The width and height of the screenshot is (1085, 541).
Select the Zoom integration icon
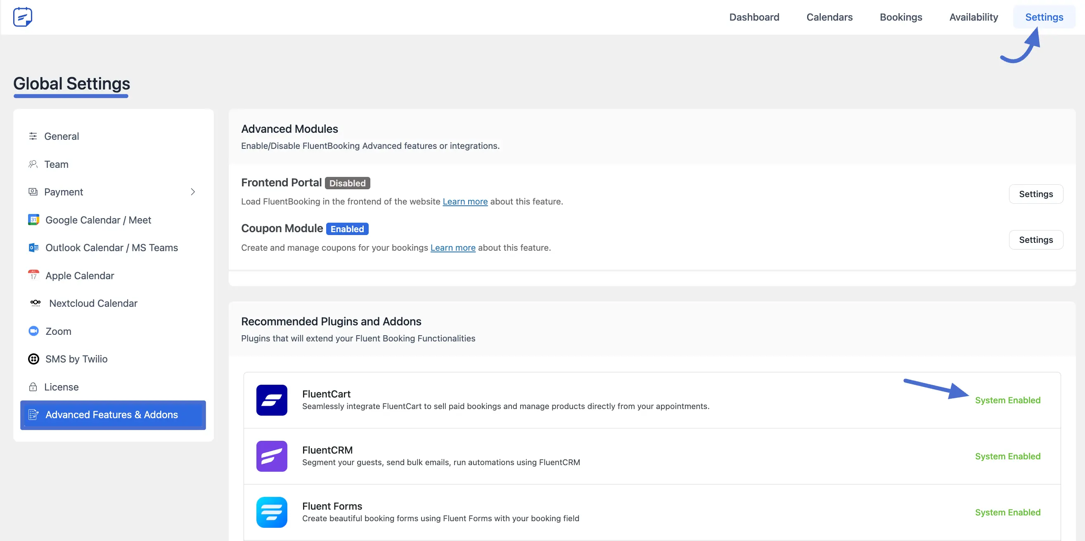pyautogui.click(x=33, y=331)
